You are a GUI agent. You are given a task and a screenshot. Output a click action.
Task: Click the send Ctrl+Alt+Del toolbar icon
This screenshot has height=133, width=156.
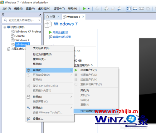(97, 8)
